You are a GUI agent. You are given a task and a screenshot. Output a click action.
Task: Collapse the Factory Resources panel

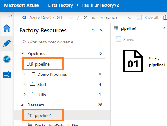point(101,30)
